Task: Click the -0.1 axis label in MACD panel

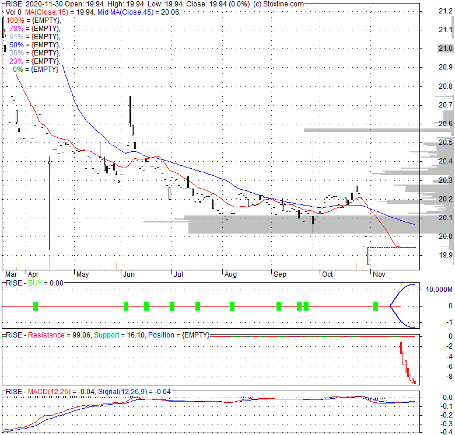Action: click(447, 406)
